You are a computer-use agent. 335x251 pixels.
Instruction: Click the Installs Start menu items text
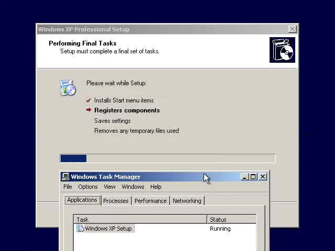(124, 100)
